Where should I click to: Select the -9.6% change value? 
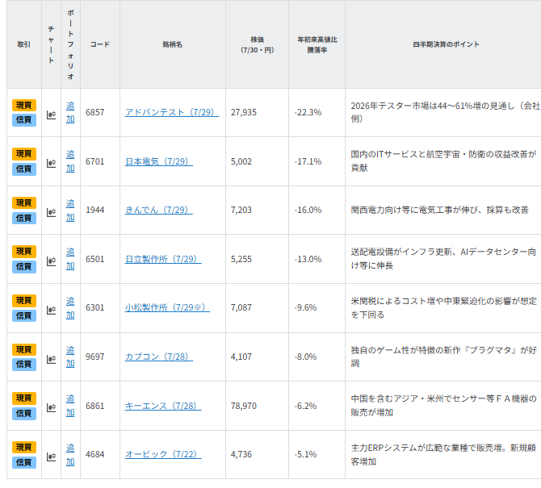tap(306, 307)
